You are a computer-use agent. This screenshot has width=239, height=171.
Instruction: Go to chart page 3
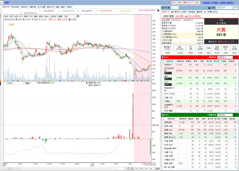(x=9, y=168)
